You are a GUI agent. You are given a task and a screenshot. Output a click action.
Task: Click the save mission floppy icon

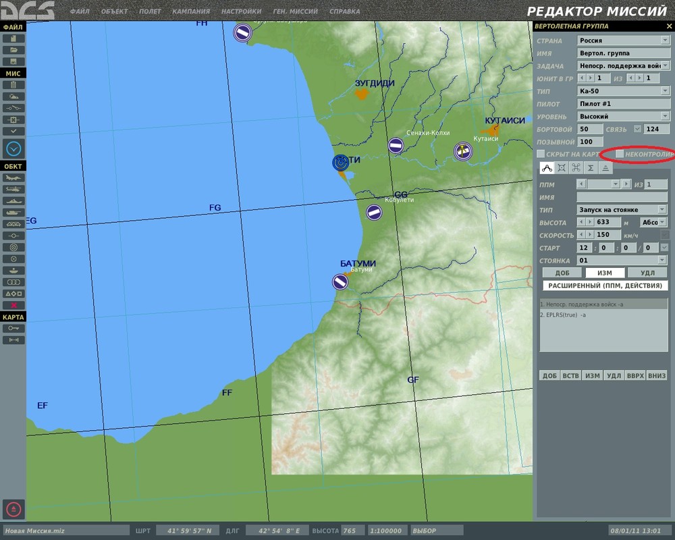pos(13,61)
